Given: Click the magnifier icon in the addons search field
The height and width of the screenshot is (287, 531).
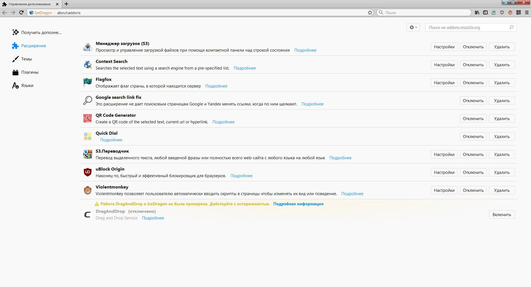Looking at the screenshot, I should click(512, 27).
